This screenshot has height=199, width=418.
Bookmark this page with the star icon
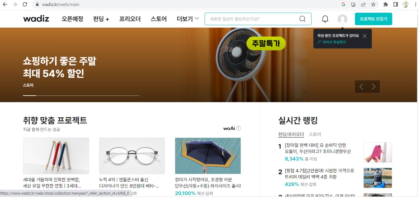(x=373, y=4)
